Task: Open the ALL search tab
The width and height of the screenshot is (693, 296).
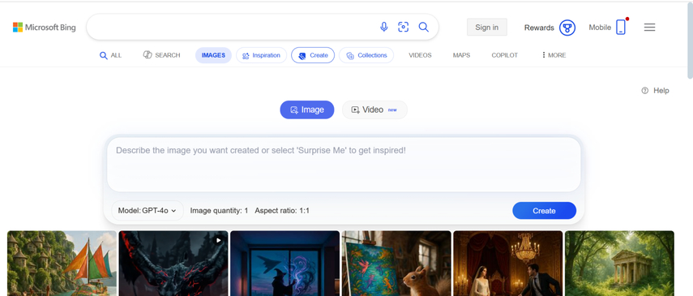Action: tap(110, 55)
